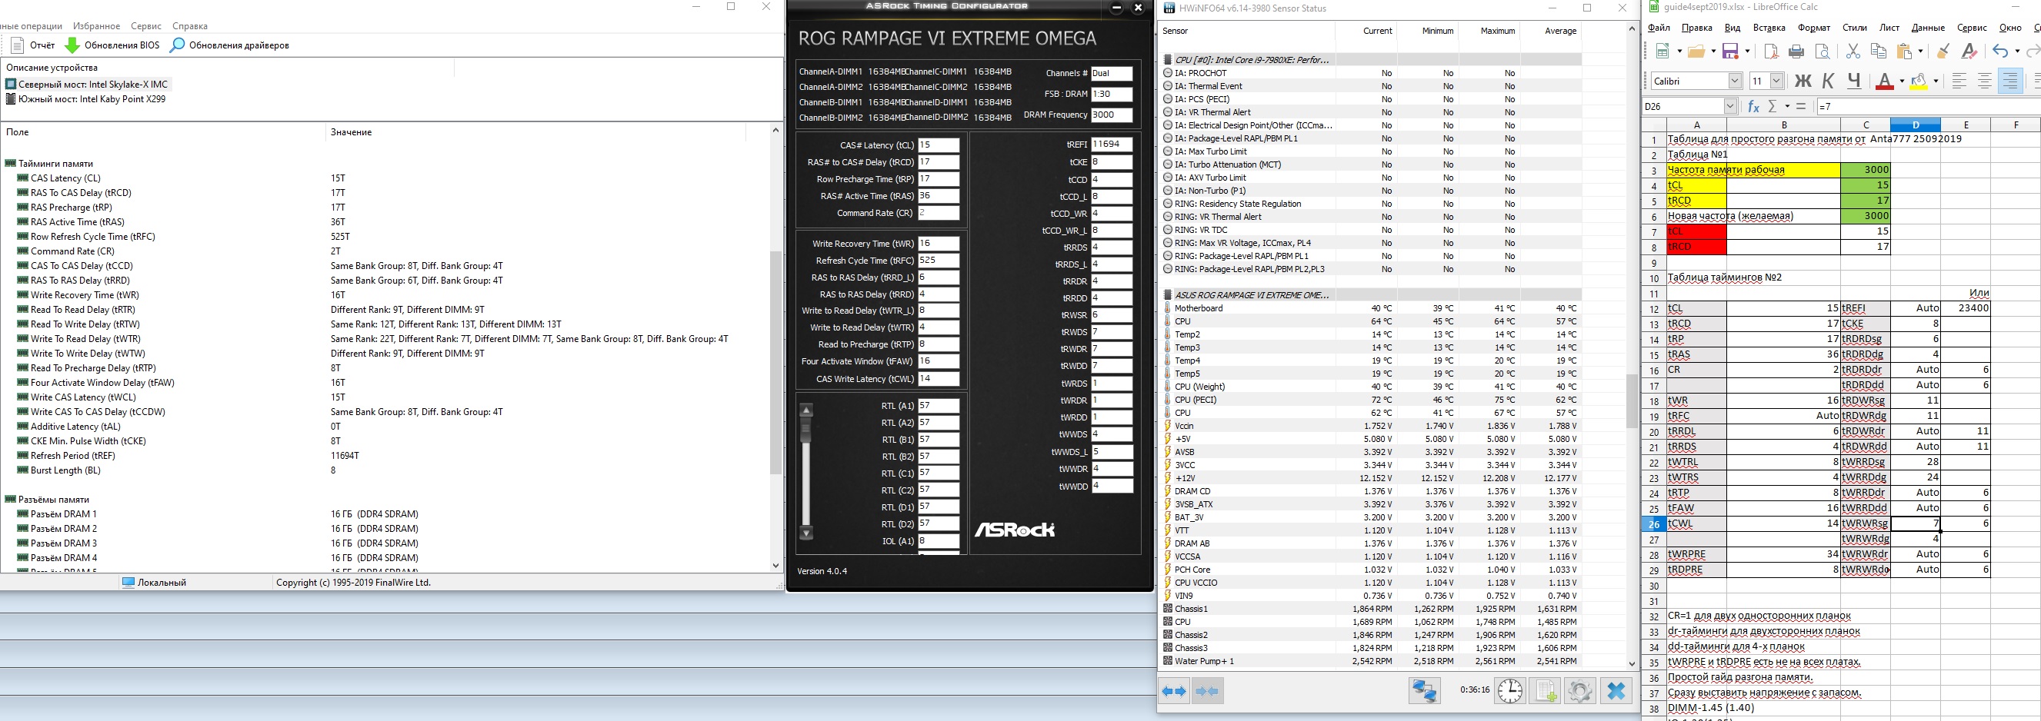Expand the new document dropdown arrow
This screenshot has height=721, width=2041.
click(1679, 51)
